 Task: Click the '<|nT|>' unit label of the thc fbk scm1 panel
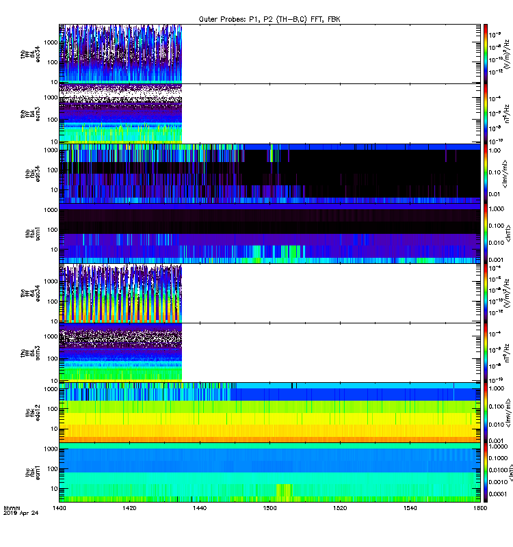pyautogui.click(x=511, y=472)
